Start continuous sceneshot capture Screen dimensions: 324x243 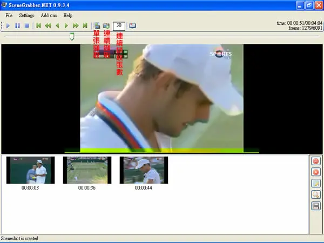click(106, 25)
